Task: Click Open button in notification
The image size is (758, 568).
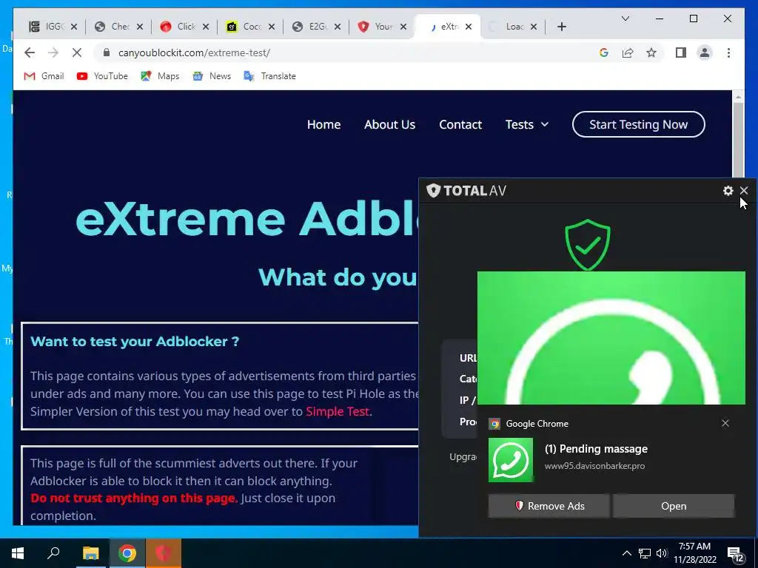Action: (674, 506)
